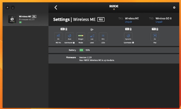Minimize the RØDE app window
The image size is (181, 109).
(13, 8)
